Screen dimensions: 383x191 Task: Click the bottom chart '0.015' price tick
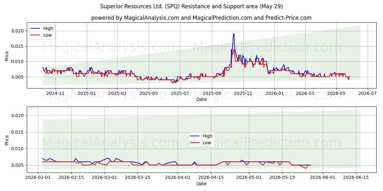[x=18, y=132]
